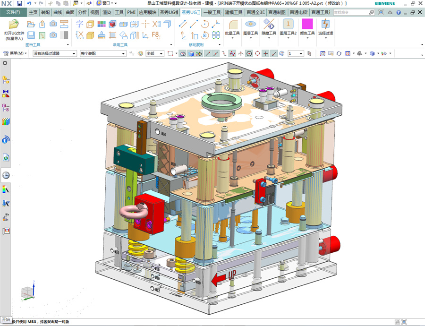
Task: Toggle the midpoint snap option
Action: 215,54
